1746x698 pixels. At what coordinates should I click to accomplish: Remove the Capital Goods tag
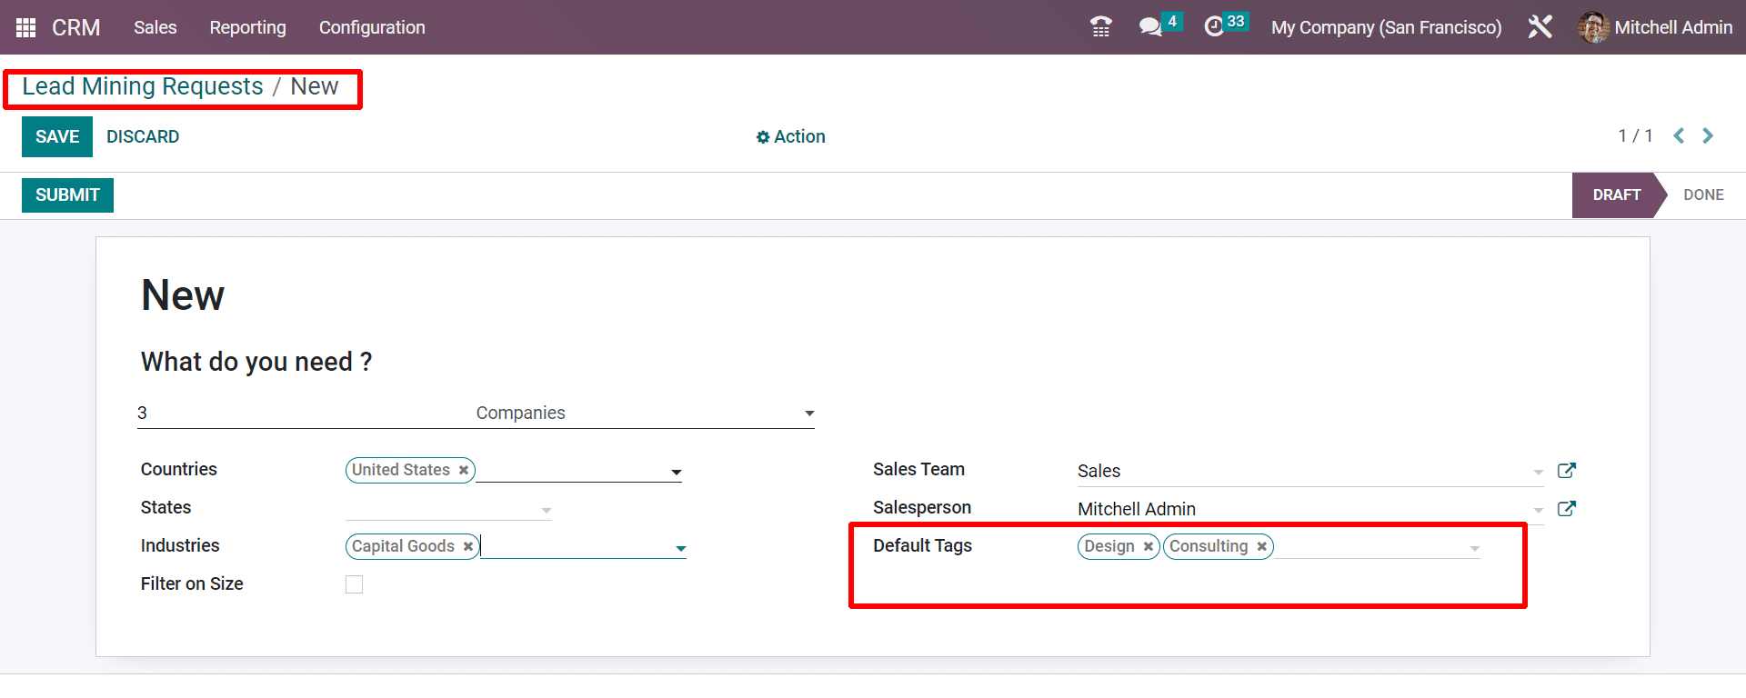(468, 546)
